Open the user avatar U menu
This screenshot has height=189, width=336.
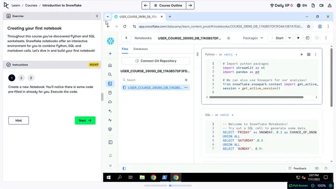[x=111, y=165]
